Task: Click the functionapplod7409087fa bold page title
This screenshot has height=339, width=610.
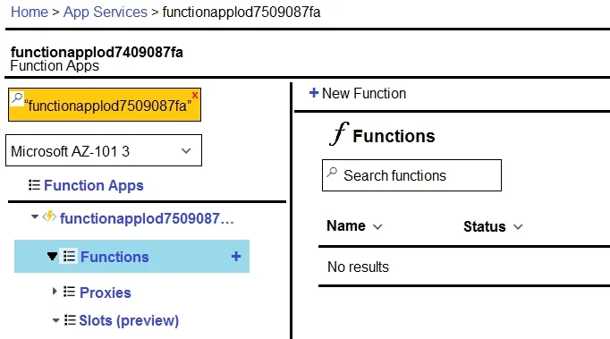Action: click(x=97, y=52)
